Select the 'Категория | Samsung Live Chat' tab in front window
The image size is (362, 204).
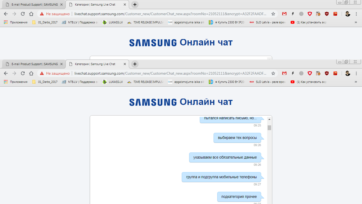tap(97, 64)
